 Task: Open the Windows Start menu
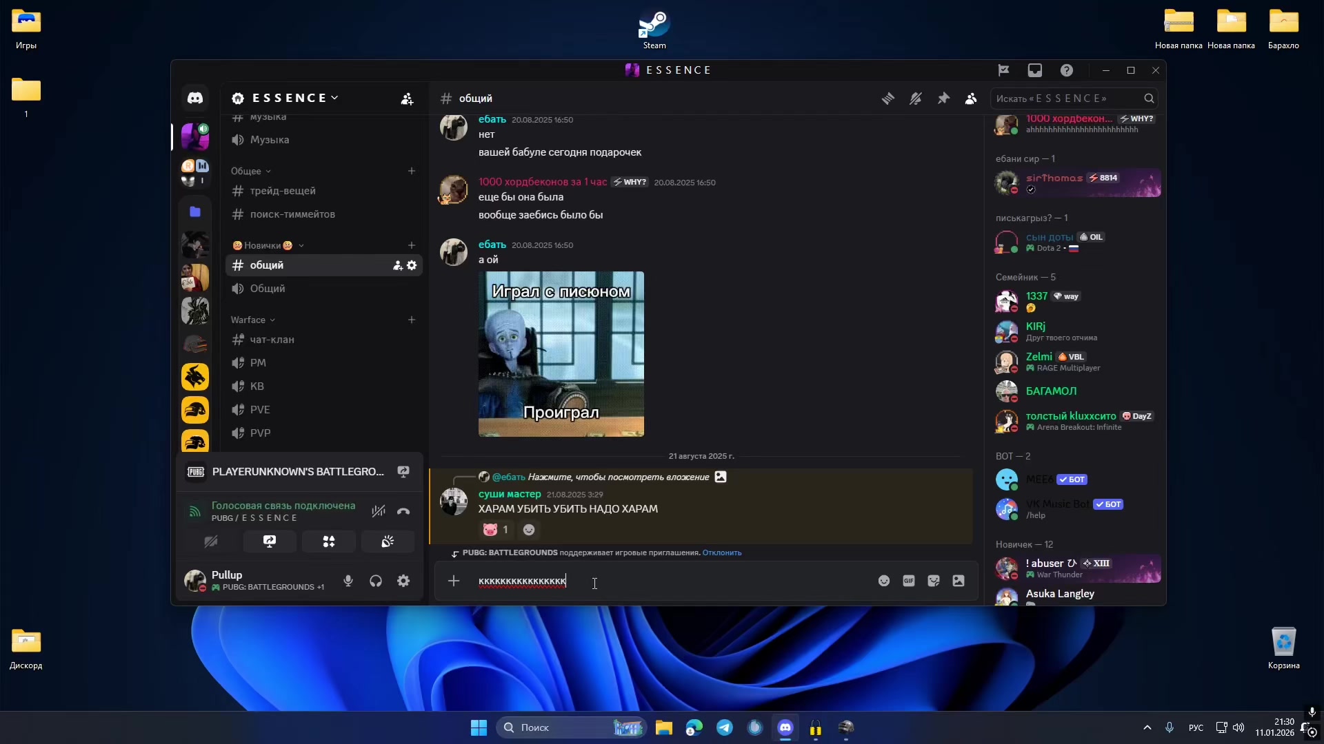[479, 727]
